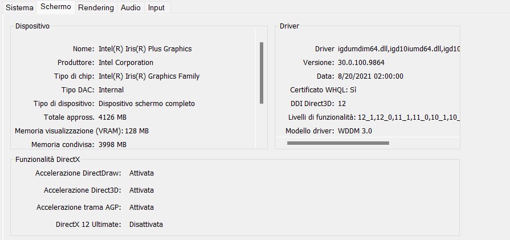Screen dimensions: 510x240
Task: Select the Schermo tab
Action: (56, 7)
